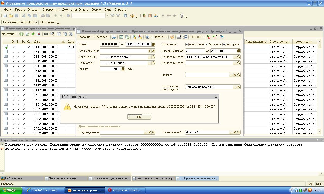This screenshot has width=324, height=194.
Task: Open the Перейти dropdown menu
Action: click(x=160, y=37)
